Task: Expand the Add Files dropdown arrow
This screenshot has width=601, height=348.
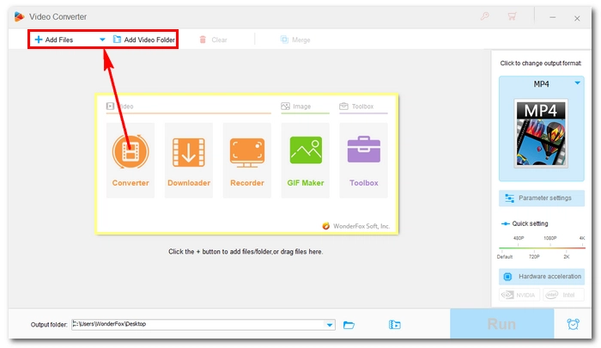Action: click(x=102, y=40)
